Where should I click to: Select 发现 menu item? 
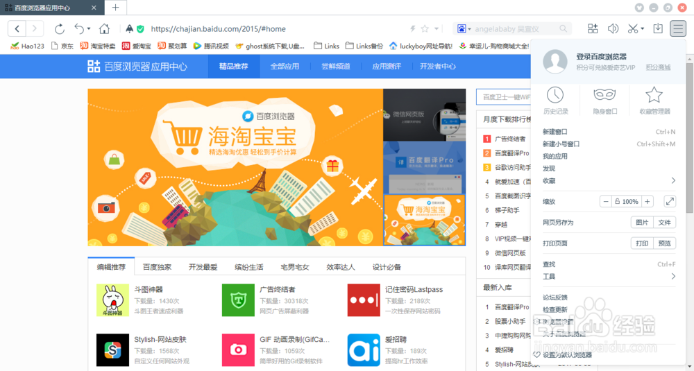pyautogui.click(x=609, y=169)
